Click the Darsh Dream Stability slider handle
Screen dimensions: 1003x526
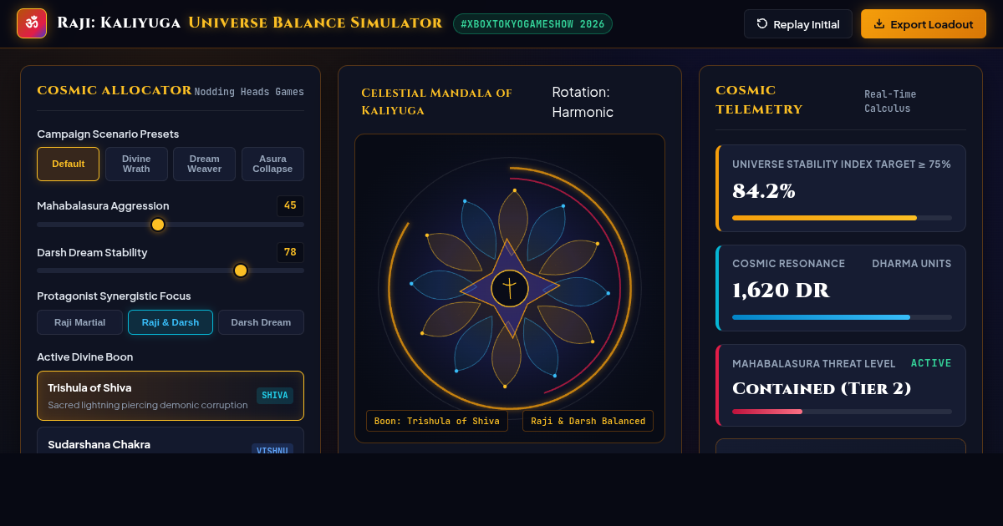241,271
